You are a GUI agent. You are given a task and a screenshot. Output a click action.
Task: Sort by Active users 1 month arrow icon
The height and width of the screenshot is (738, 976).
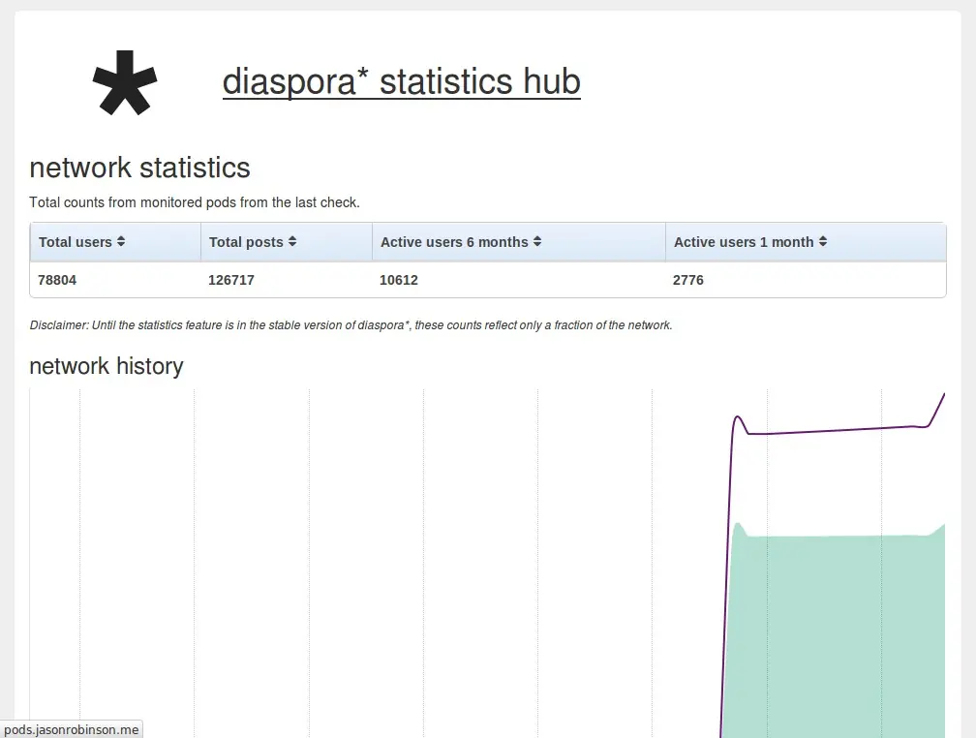823,241
